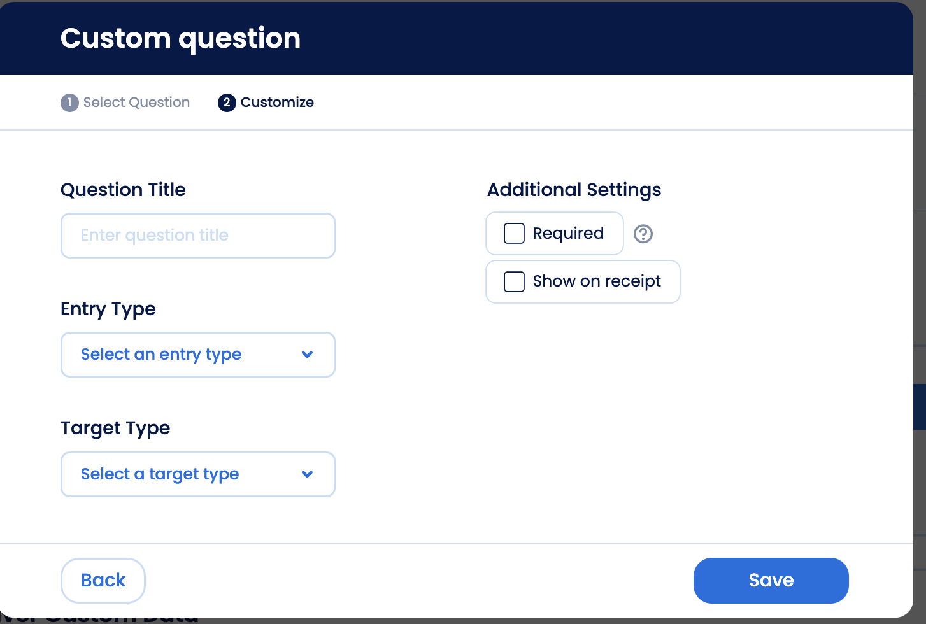Image resolution: width=926 pixels, height=624 pixels.
Task: Click the Back button
Action: tap(103, 580)
